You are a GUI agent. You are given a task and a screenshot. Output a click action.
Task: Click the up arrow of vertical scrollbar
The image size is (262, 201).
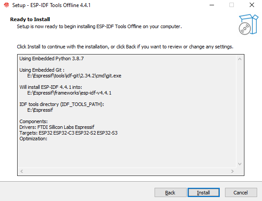point(240,59)
